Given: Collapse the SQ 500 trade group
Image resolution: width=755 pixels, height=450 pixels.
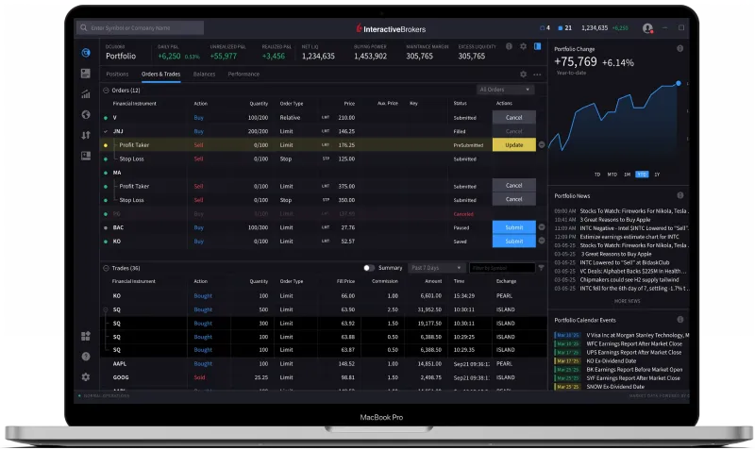Looking at the screenshot, I should point(106,309).
